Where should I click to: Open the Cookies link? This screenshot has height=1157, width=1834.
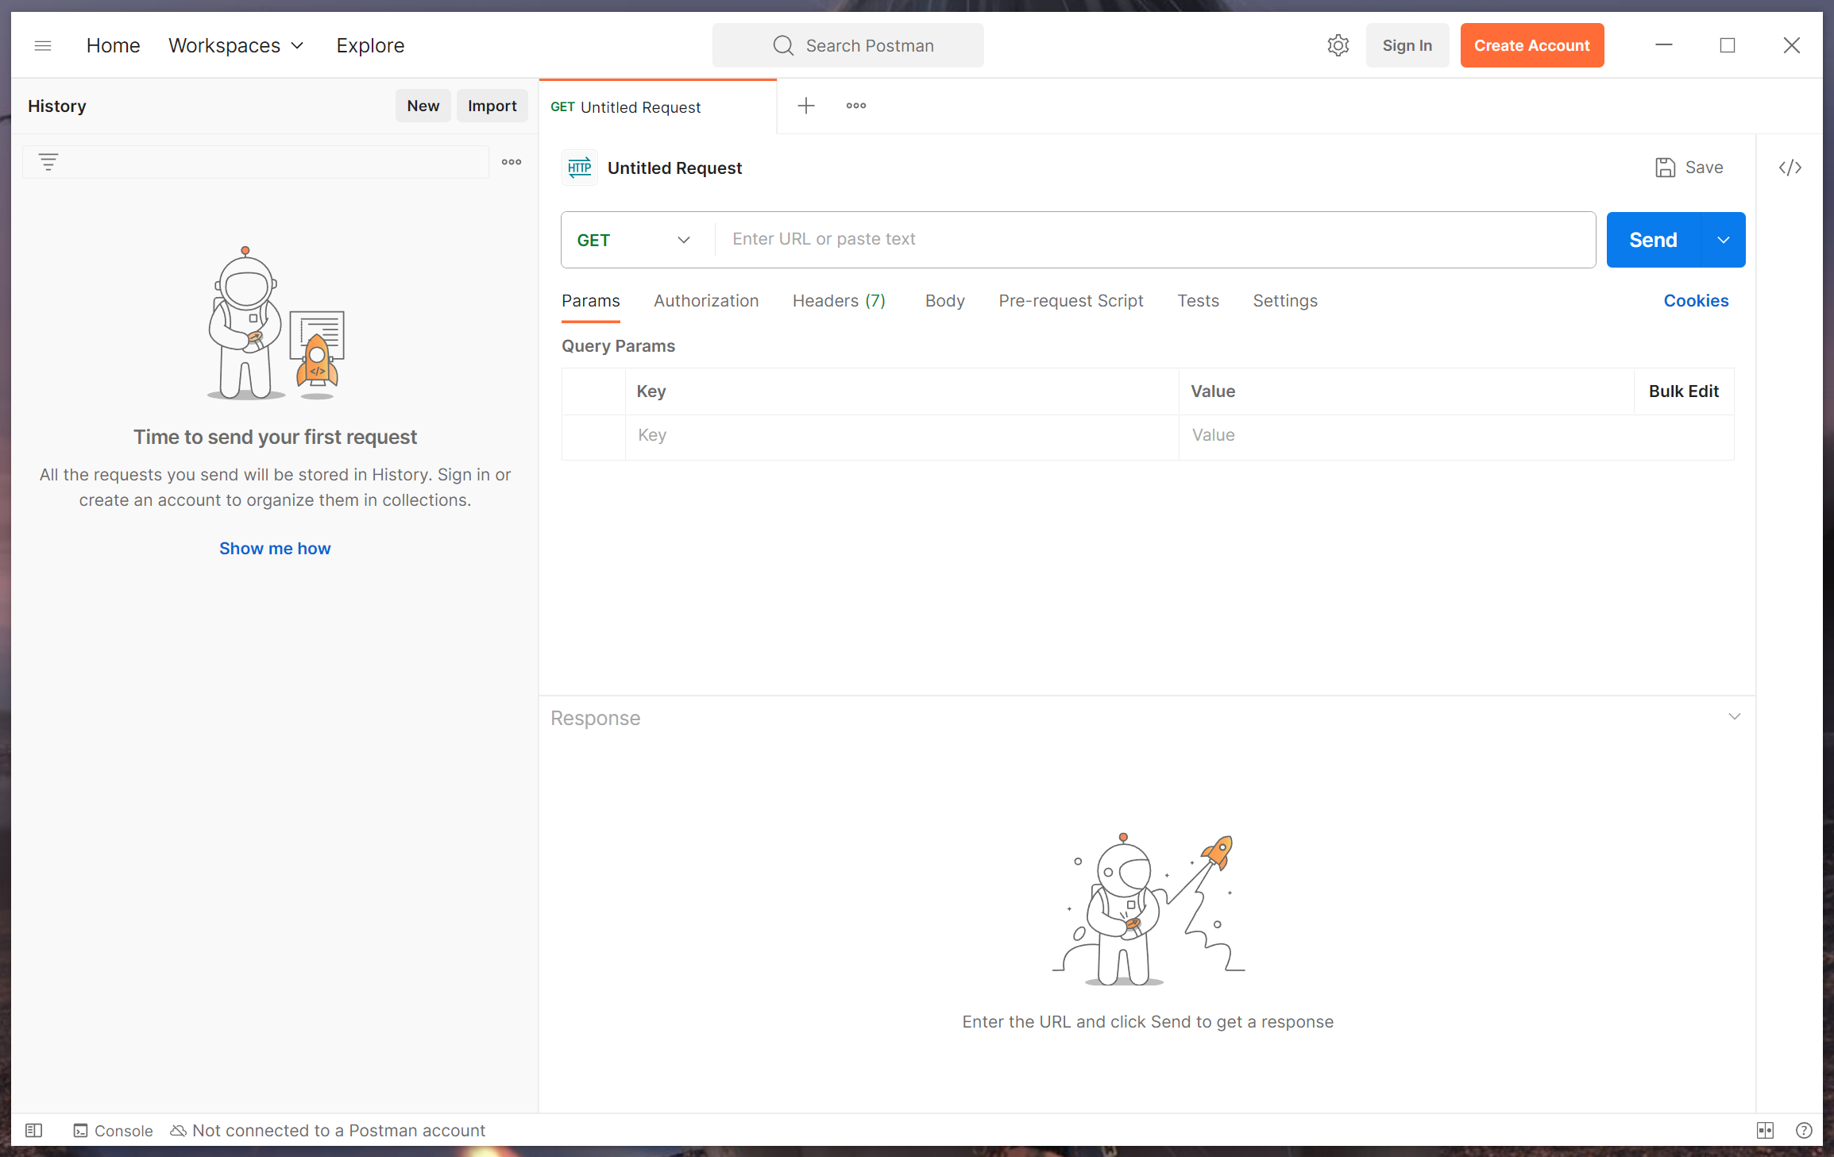tap(1696, 301)
